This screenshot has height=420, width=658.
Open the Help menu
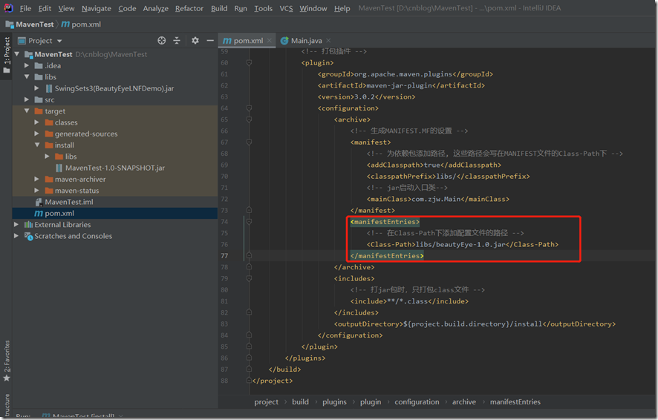tap(342, 8)
